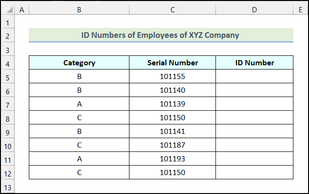The image size is (309, 194).
Task: Select the column D header
Action: (254, 9)
